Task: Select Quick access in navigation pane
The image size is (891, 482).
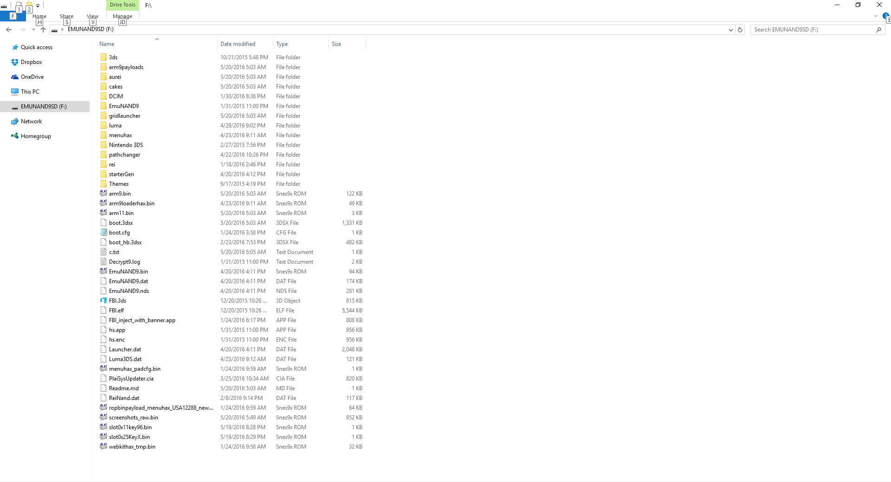Action: [37, 47]
